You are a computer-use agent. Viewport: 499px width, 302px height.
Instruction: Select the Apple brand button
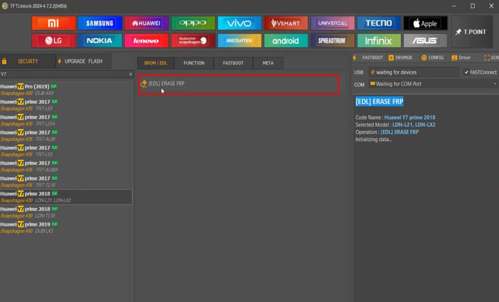coord(425,23)
